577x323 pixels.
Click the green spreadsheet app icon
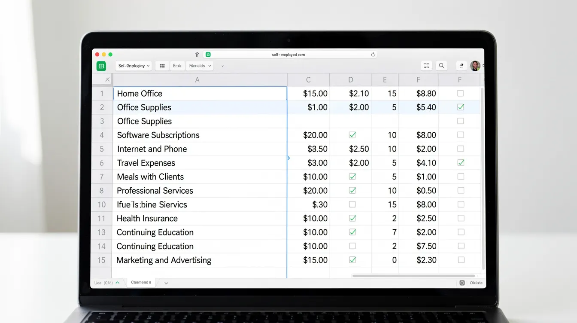(101, 66)
